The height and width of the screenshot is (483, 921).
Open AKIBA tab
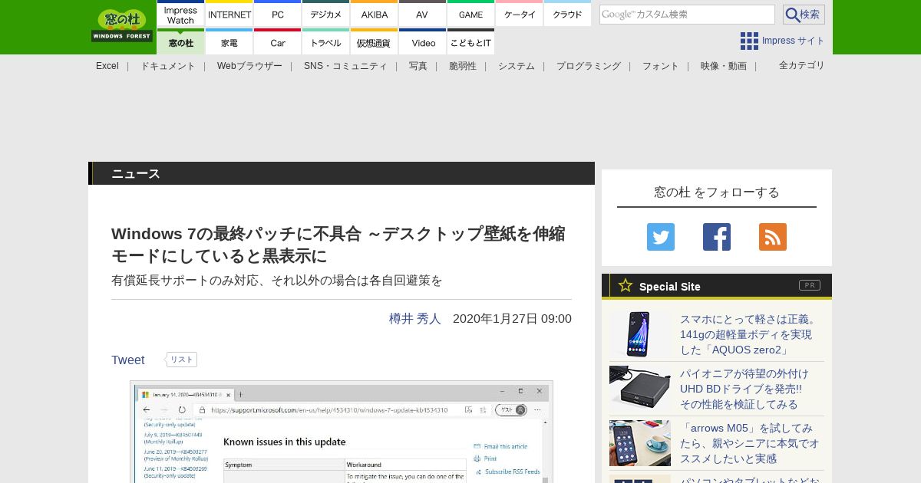click(375, 15)
